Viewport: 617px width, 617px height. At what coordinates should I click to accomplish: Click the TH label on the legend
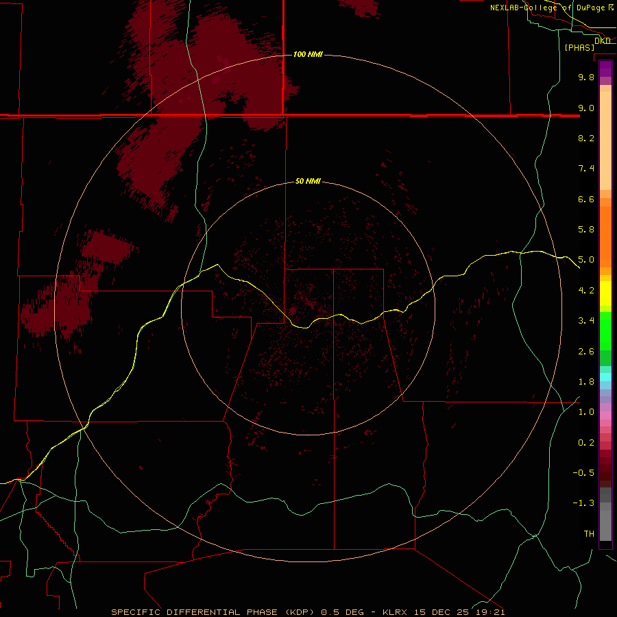[x=589, y=534]
